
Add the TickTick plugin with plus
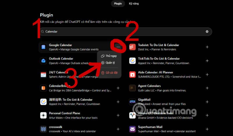pos(207,61)
